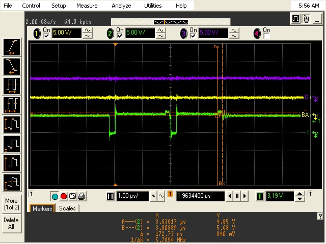This screenshot has height=244, width=326.
Task: Click the memory bar waveform overview
Action: tap(171, 22)
